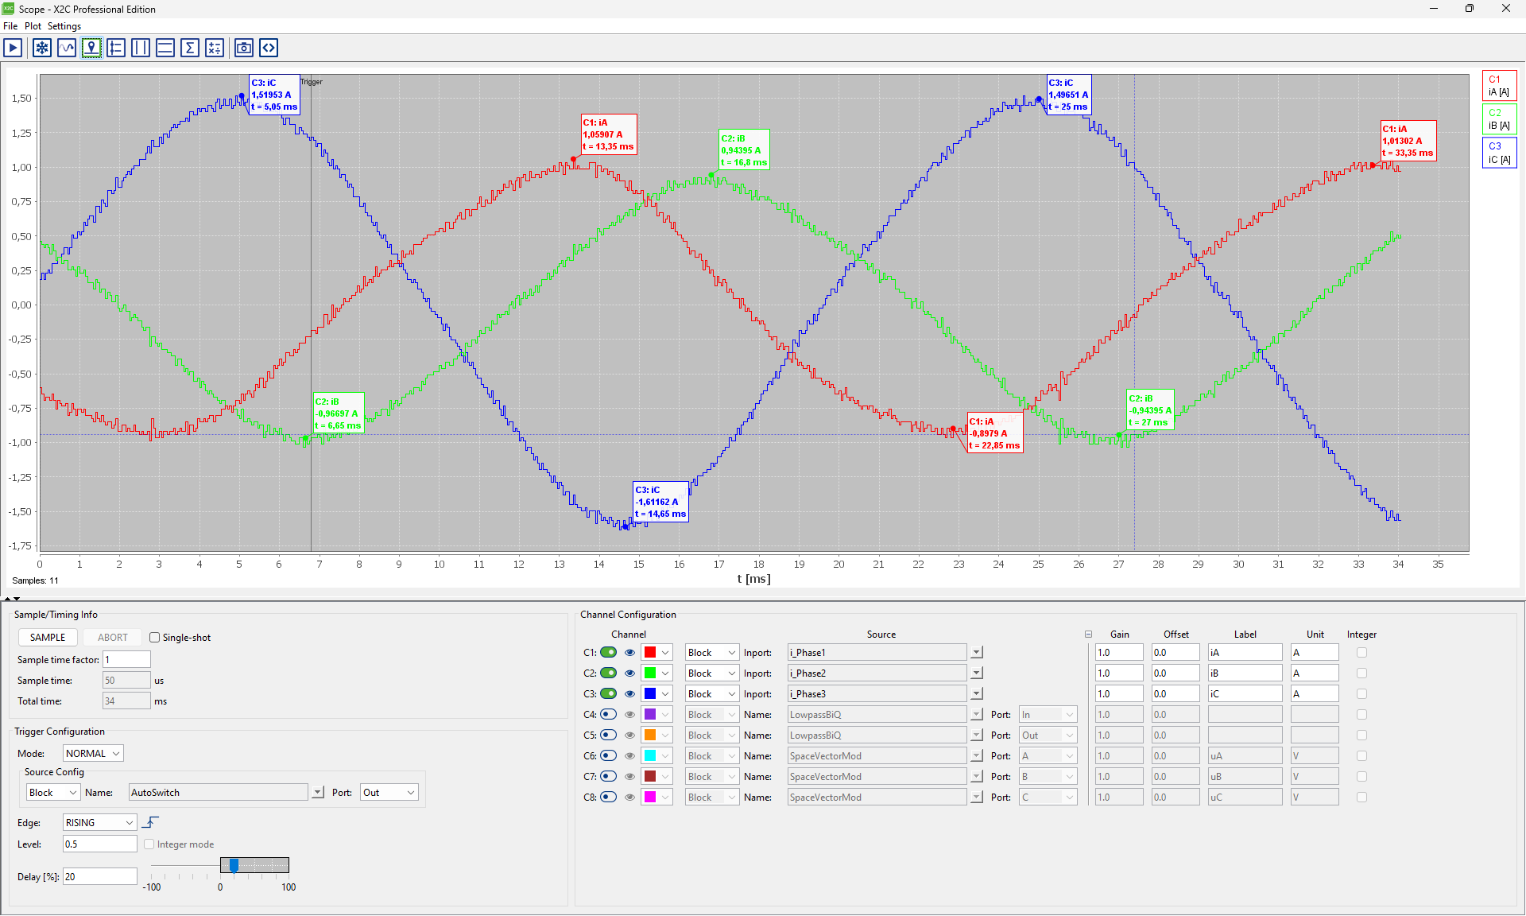1526x916 pixels.
Task: Expand the i_Phase2 inport selector arrow
Action: point(976,673)
